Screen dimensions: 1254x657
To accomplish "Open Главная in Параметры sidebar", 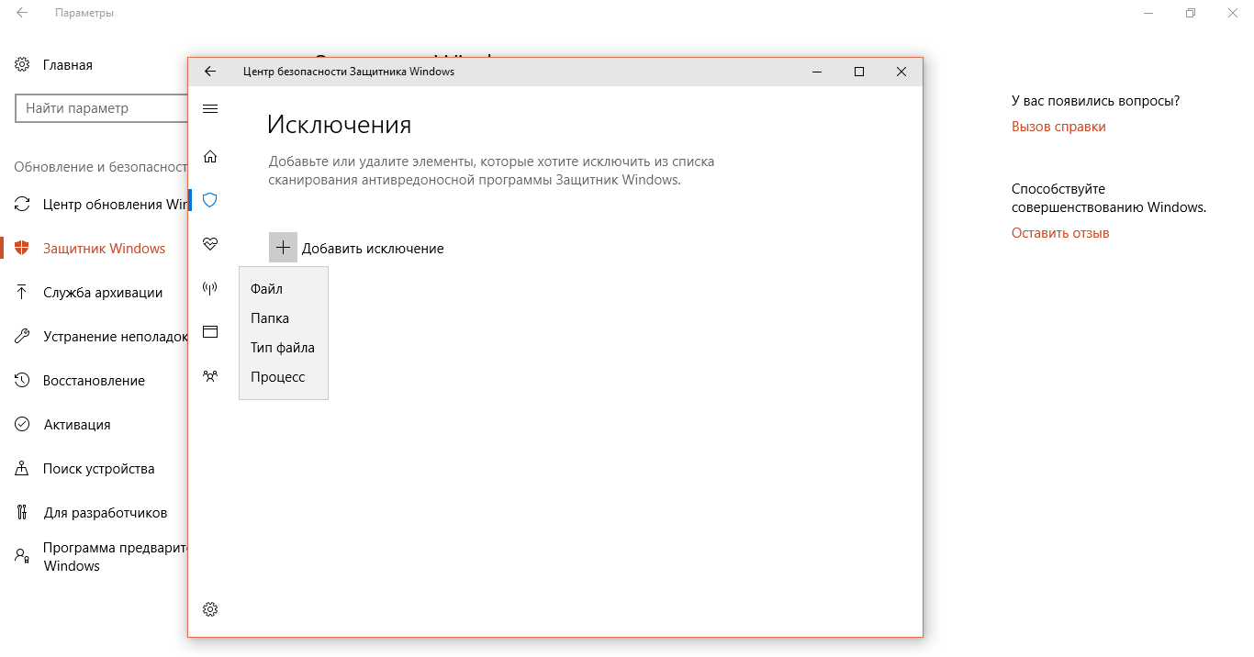I will (x=68, y=65).
